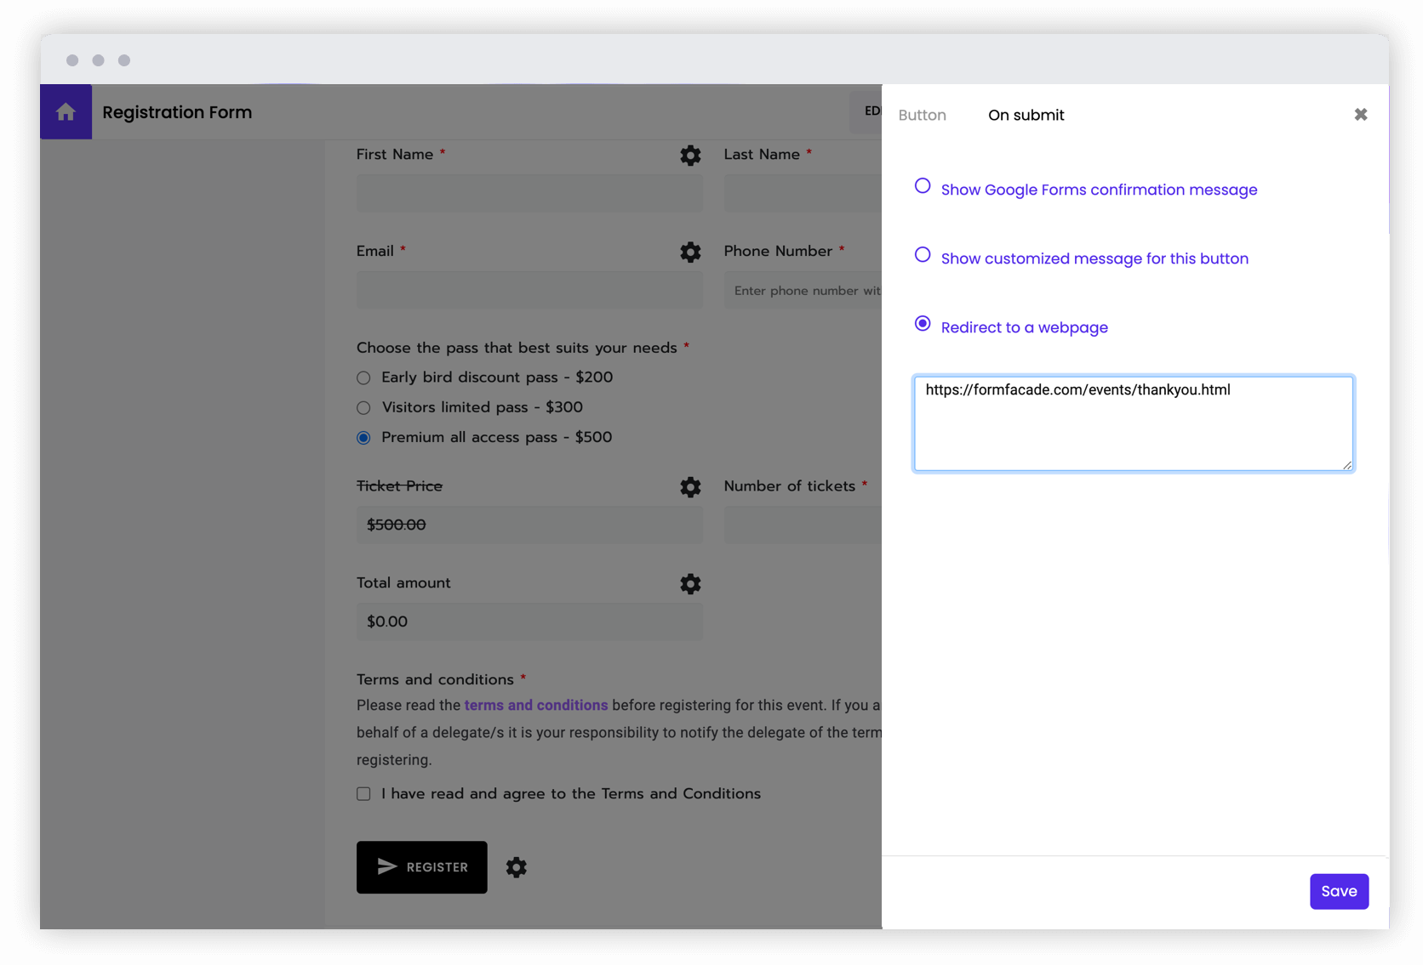Select Show customized message for this button
This screenshot has height=965, width=1423.
pyautogui.click(x=923, y=254)
